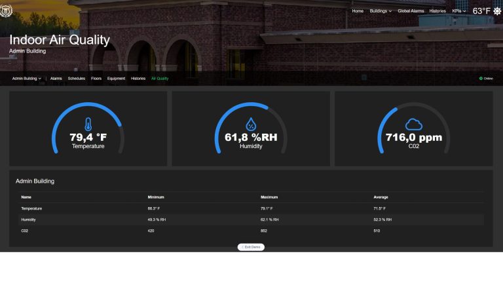The width and height of the screenshot is (503, 283).
Task: Select the Humidity row in the table
Action: [x=251, y=219]
